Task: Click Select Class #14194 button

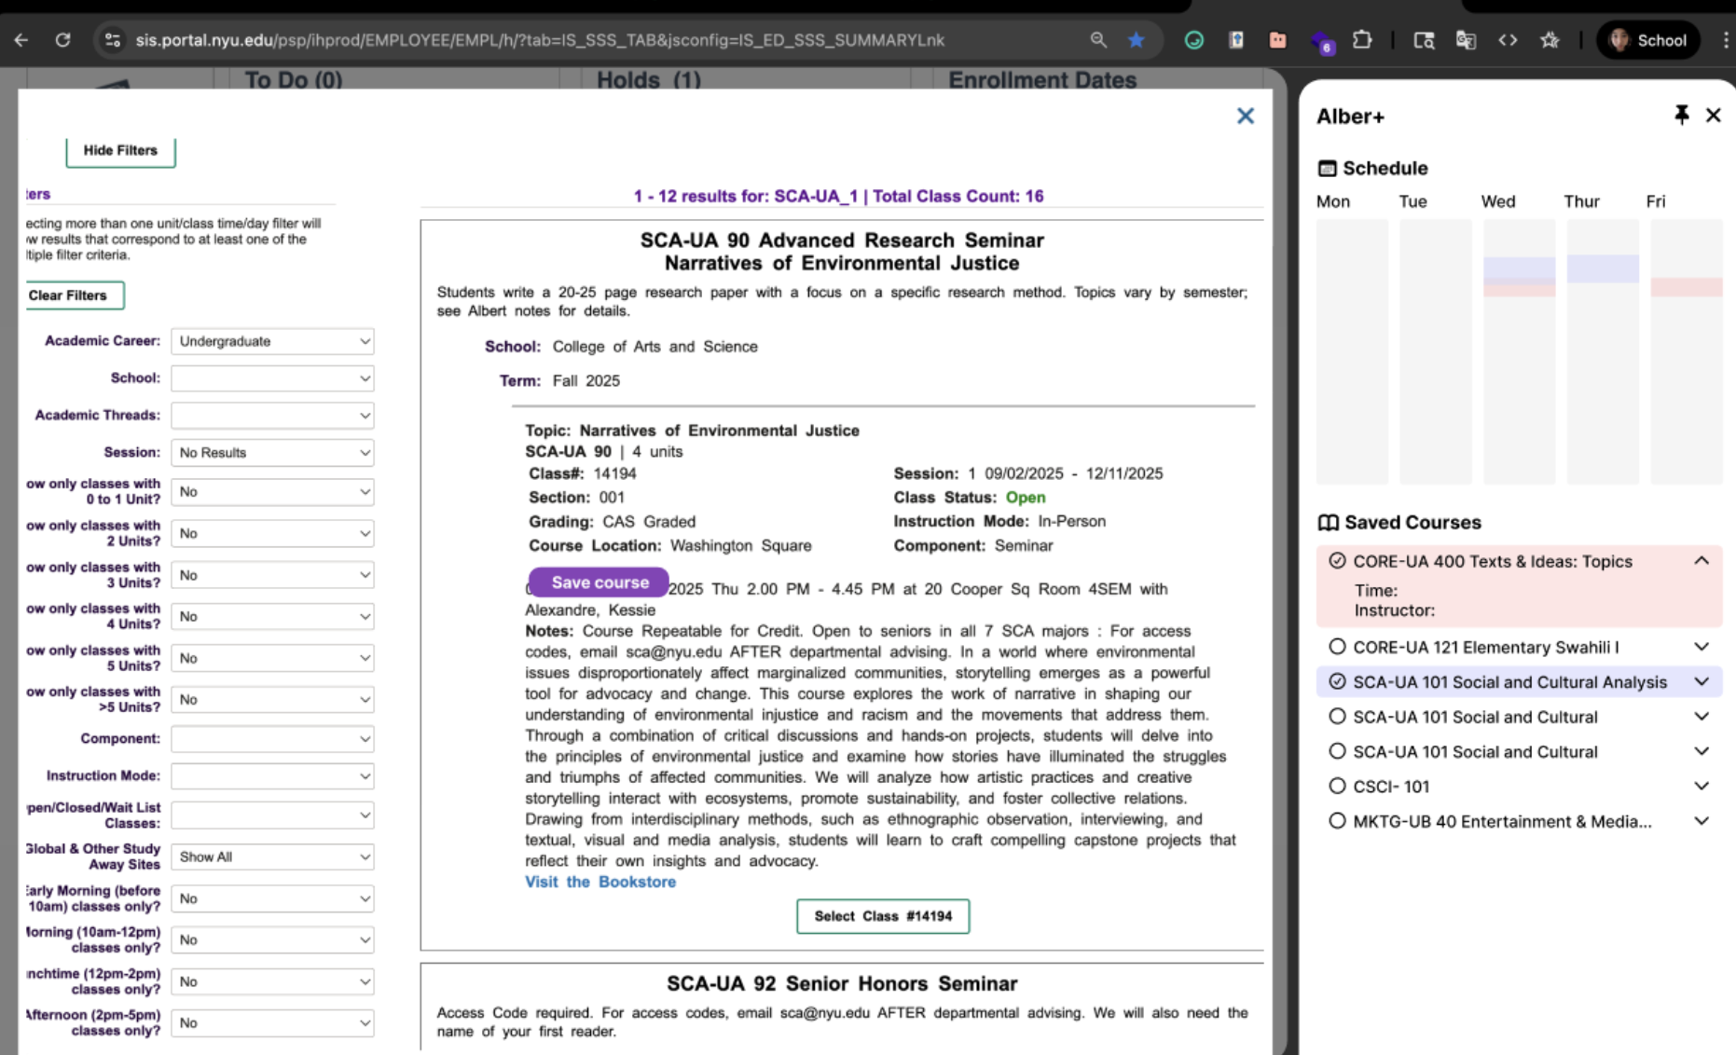Action: 883,916
